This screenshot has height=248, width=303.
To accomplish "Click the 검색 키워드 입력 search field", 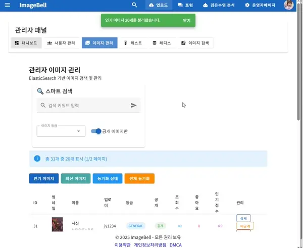I will [x=86, y=106].
